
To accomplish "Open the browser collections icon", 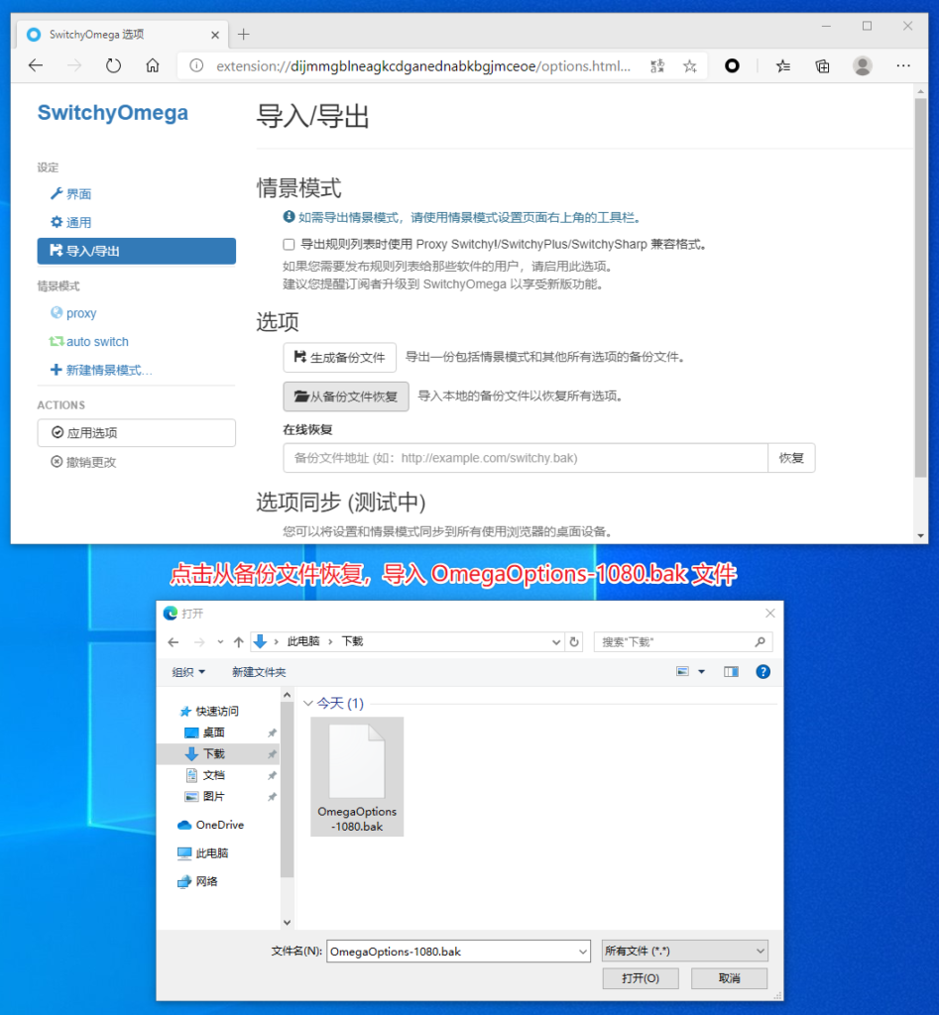I will click(x=822, y=66).
